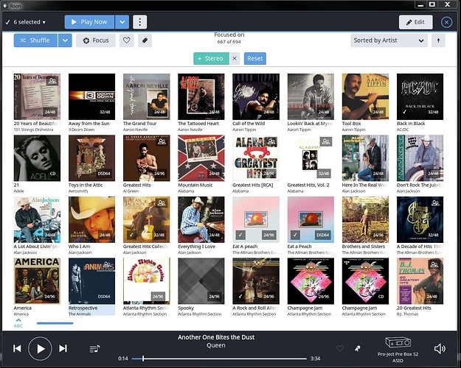Image resolution: width=461 pixels, height=368 pixels.
Task: Click the Aaron Neville artist under Grand Tour
Action: pos(136,130)
